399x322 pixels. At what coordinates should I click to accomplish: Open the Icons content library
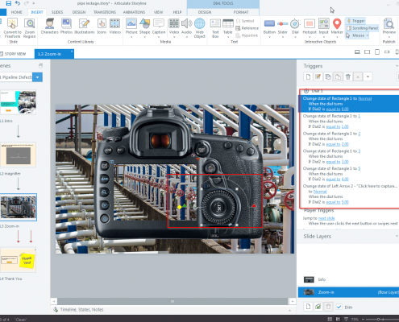(x=102, y=26)
